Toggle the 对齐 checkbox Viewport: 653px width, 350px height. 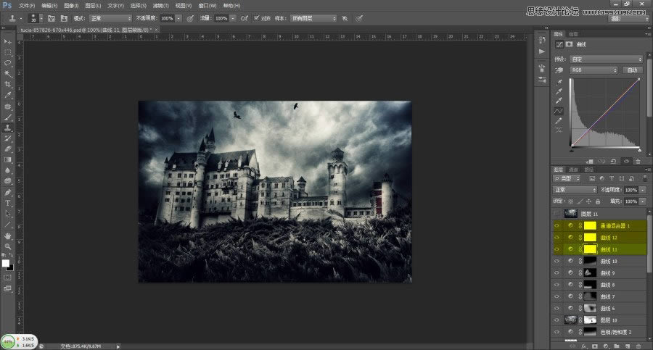(258, 17)
